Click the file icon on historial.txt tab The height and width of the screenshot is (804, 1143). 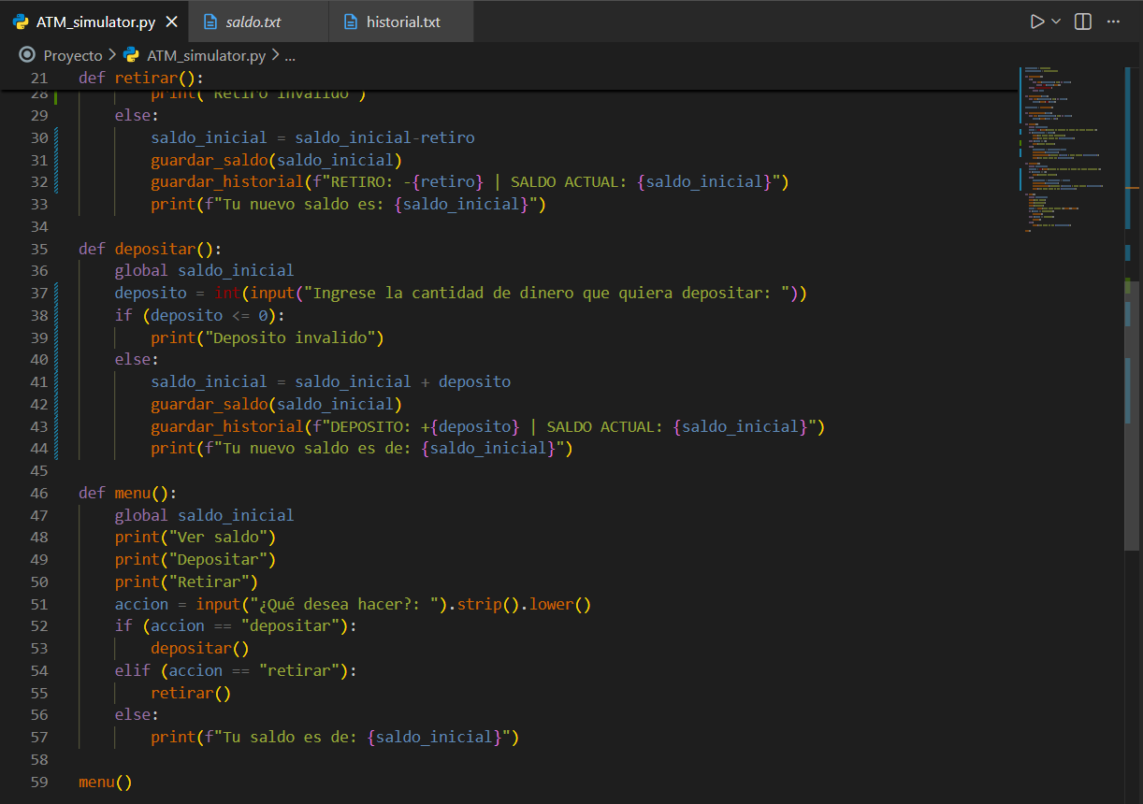(x=351, y=22)
